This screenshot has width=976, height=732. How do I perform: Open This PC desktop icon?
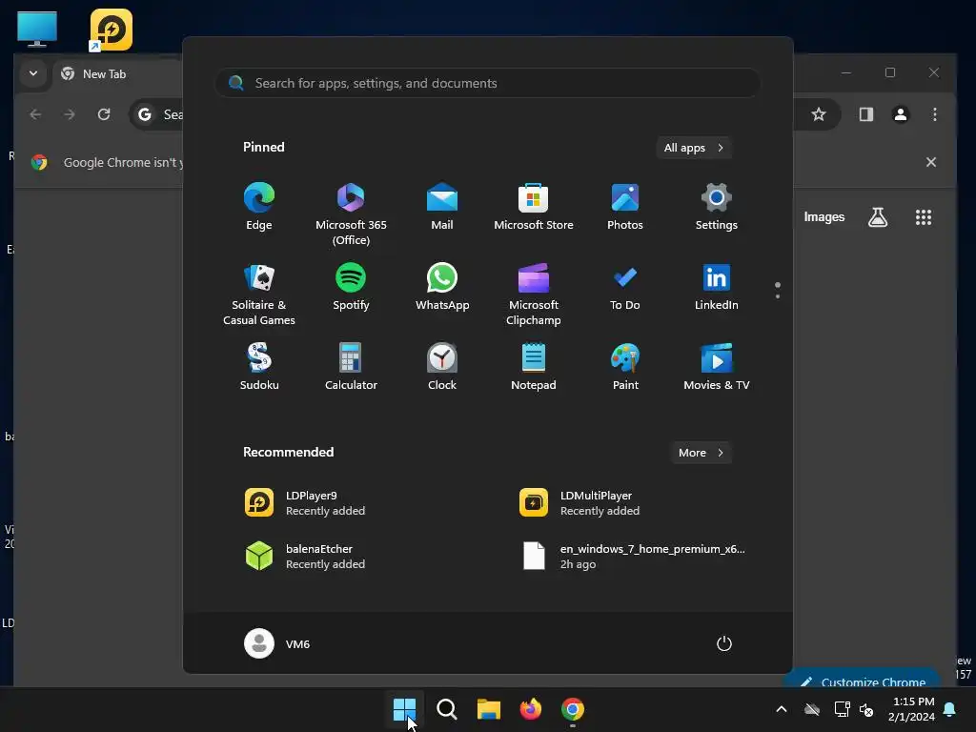(37, 30)
